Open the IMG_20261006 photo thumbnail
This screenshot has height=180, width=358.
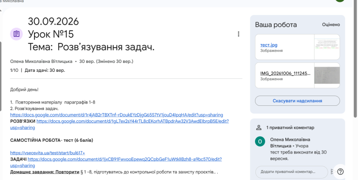pos(327,76)
